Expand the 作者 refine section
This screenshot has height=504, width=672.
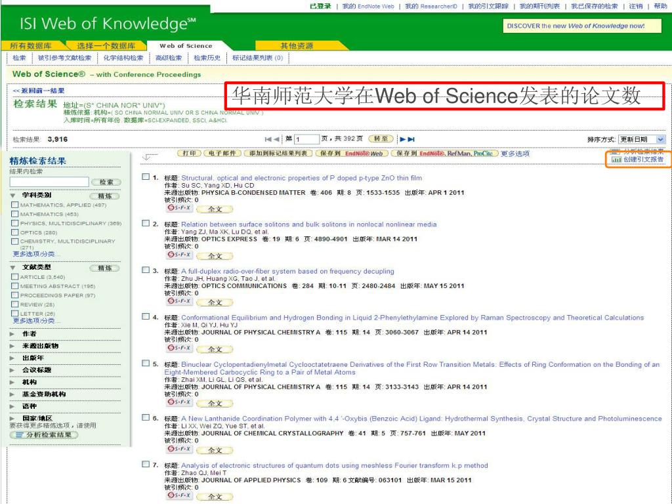click(13, 333)
